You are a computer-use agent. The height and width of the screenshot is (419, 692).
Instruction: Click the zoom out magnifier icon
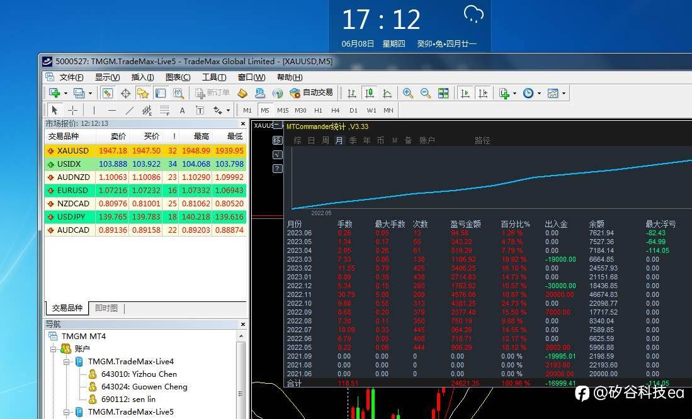click(426, 93)
